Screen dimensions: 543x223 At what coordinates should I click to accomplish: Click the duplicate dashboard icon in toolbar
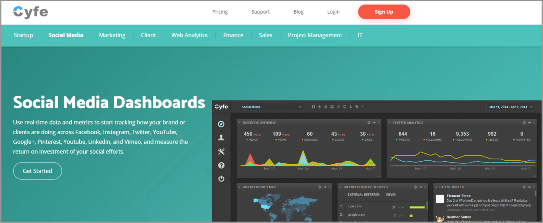357,107
